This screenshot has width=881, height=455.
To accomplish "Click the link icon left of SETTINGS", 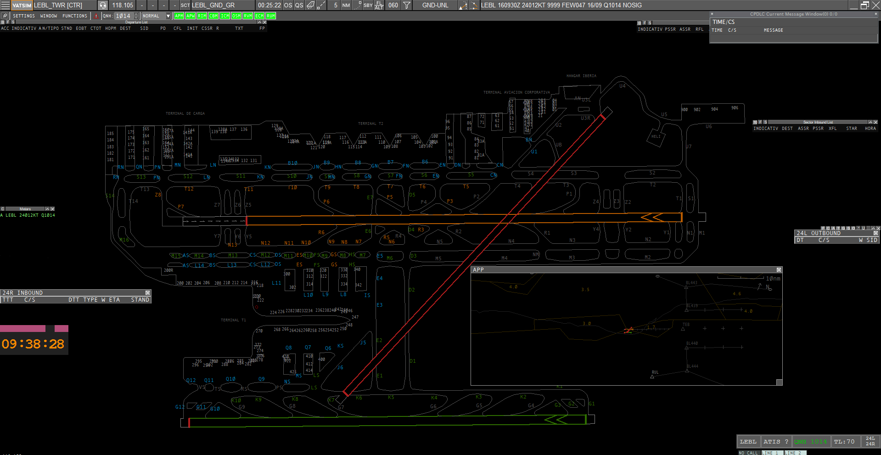I will click(x=5, y=16).
